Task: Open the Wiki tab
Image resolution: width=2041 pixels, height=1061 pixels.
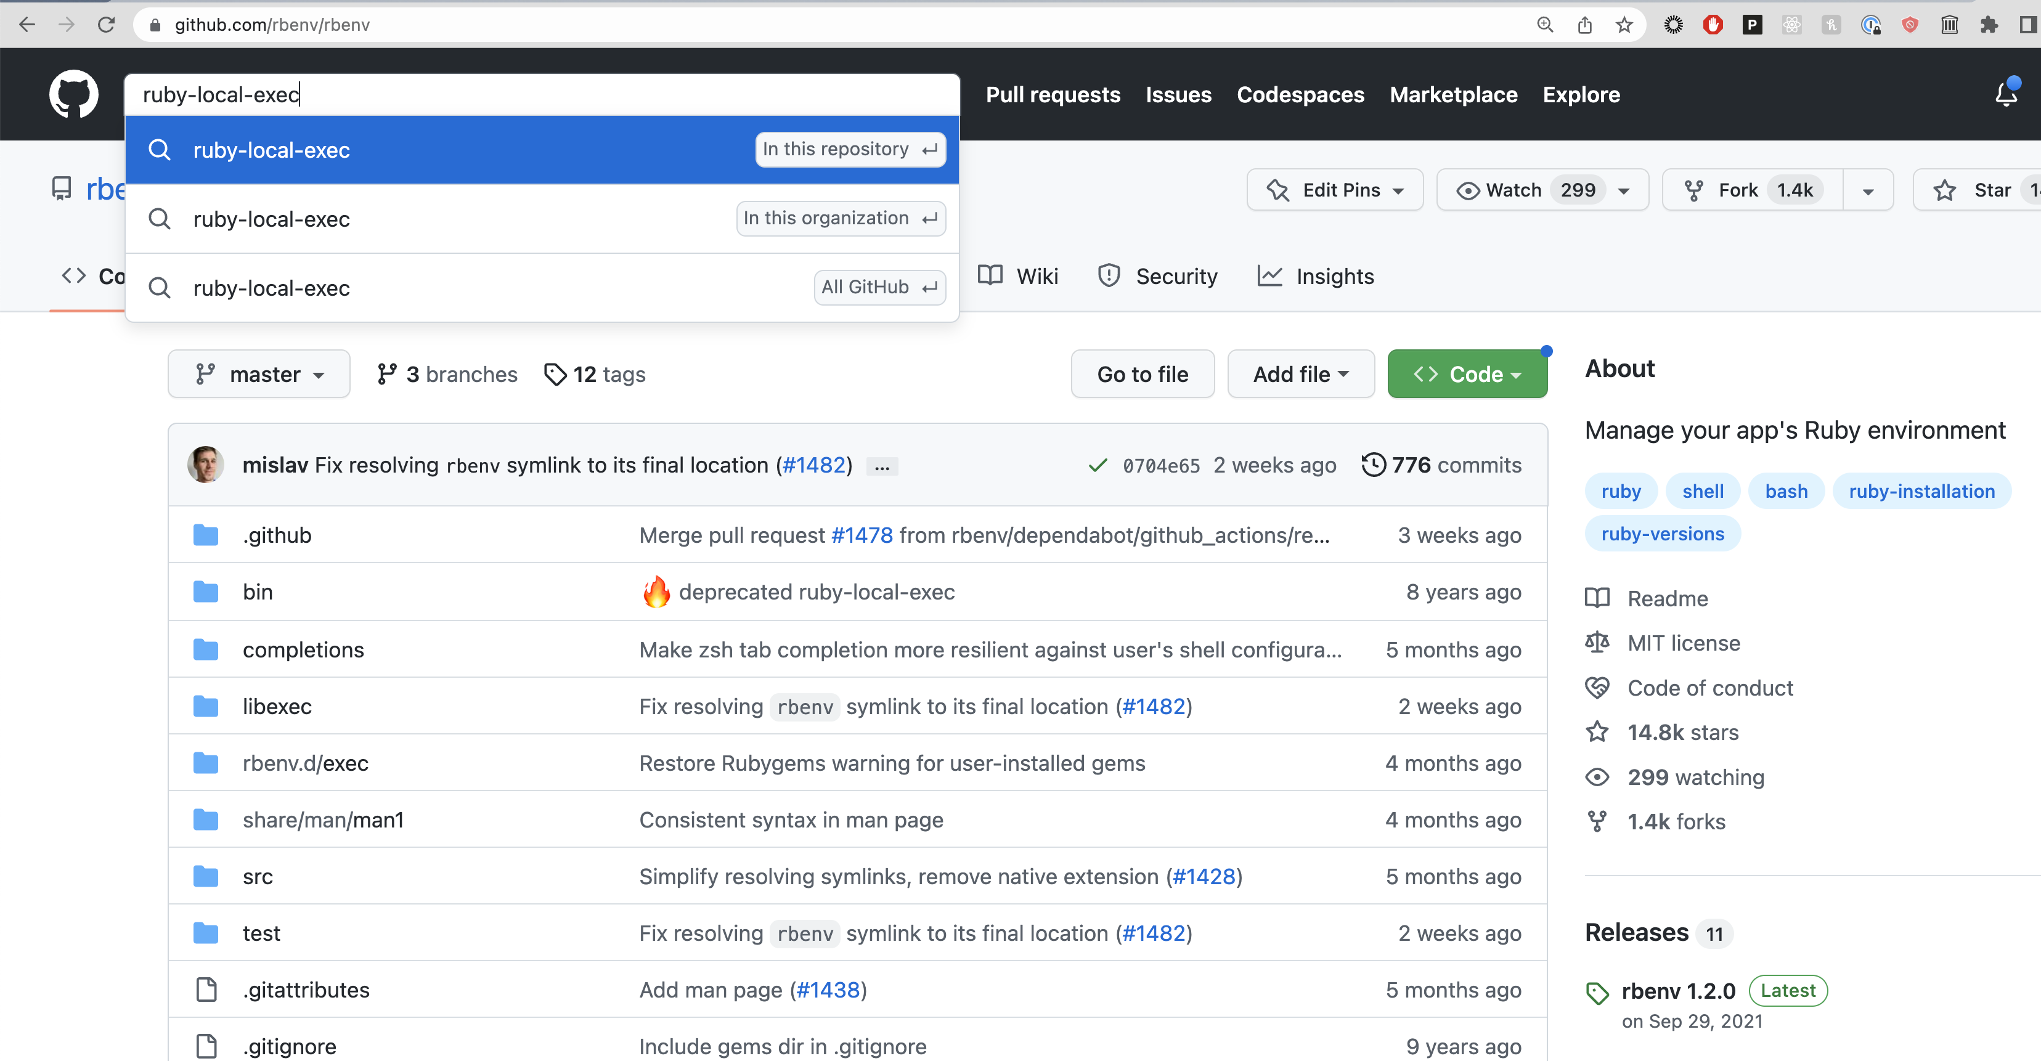Action: coord(1019,276)
